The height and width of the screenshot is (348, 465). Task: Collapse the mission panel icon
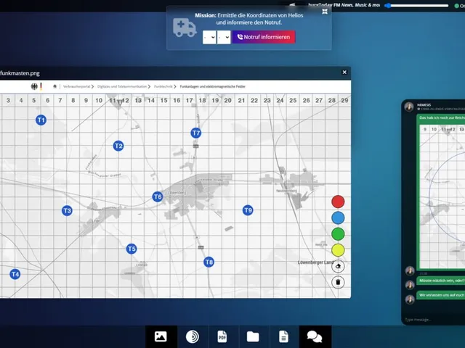(x=325, y=12)
